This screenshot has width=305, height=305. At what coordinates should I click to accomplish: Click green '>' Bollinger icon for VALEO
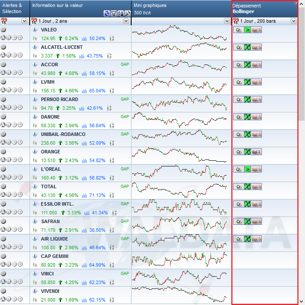pos(247,30)
